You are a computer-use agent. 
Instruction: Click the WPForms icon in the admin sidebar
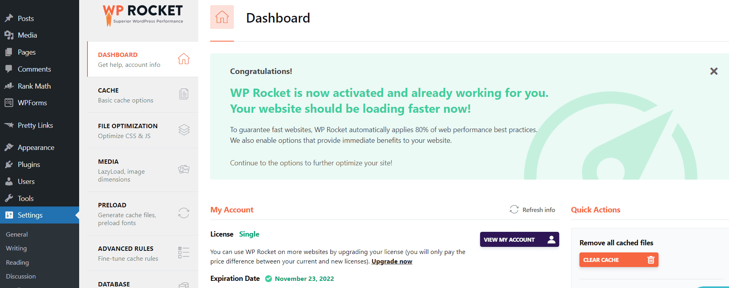point(9,102)
